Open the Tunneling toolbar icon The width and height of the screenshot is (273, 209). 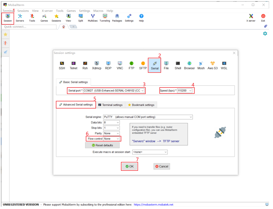(105, 18)
